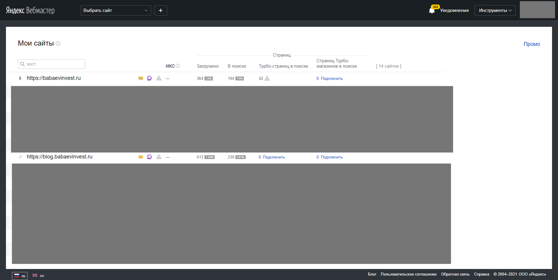Click the plus button to add a site
Image resolution: width=558 pixels, height=280 pixels.
pyautogui.click(x=161, y=10)
